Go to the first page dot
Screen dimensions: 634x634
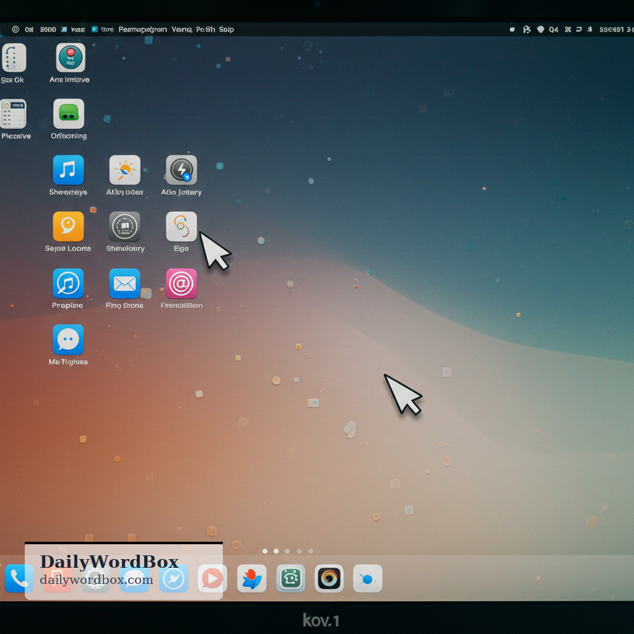pos(265,551)
